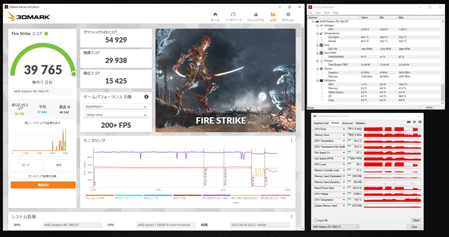
Task: Click the GPU-Z screenshot camera icon
Action: pyautogui.click(x=409, y=122)
